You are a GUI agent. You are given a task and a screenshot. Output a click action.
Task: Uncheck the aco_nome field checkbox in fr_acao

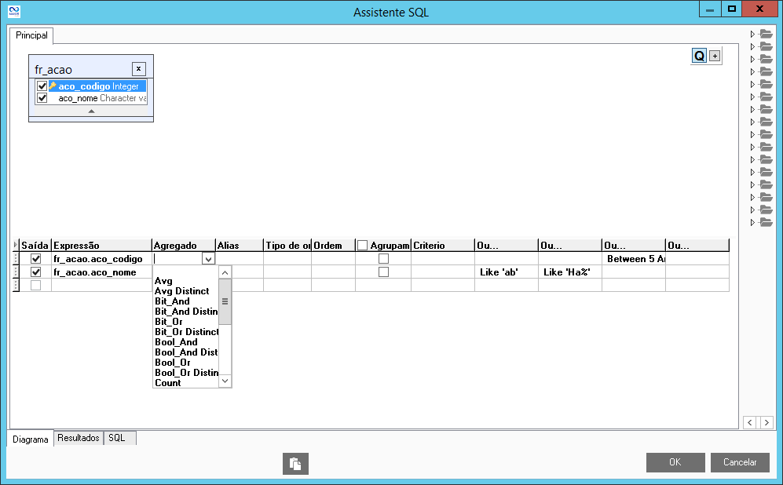coord(42,99)
